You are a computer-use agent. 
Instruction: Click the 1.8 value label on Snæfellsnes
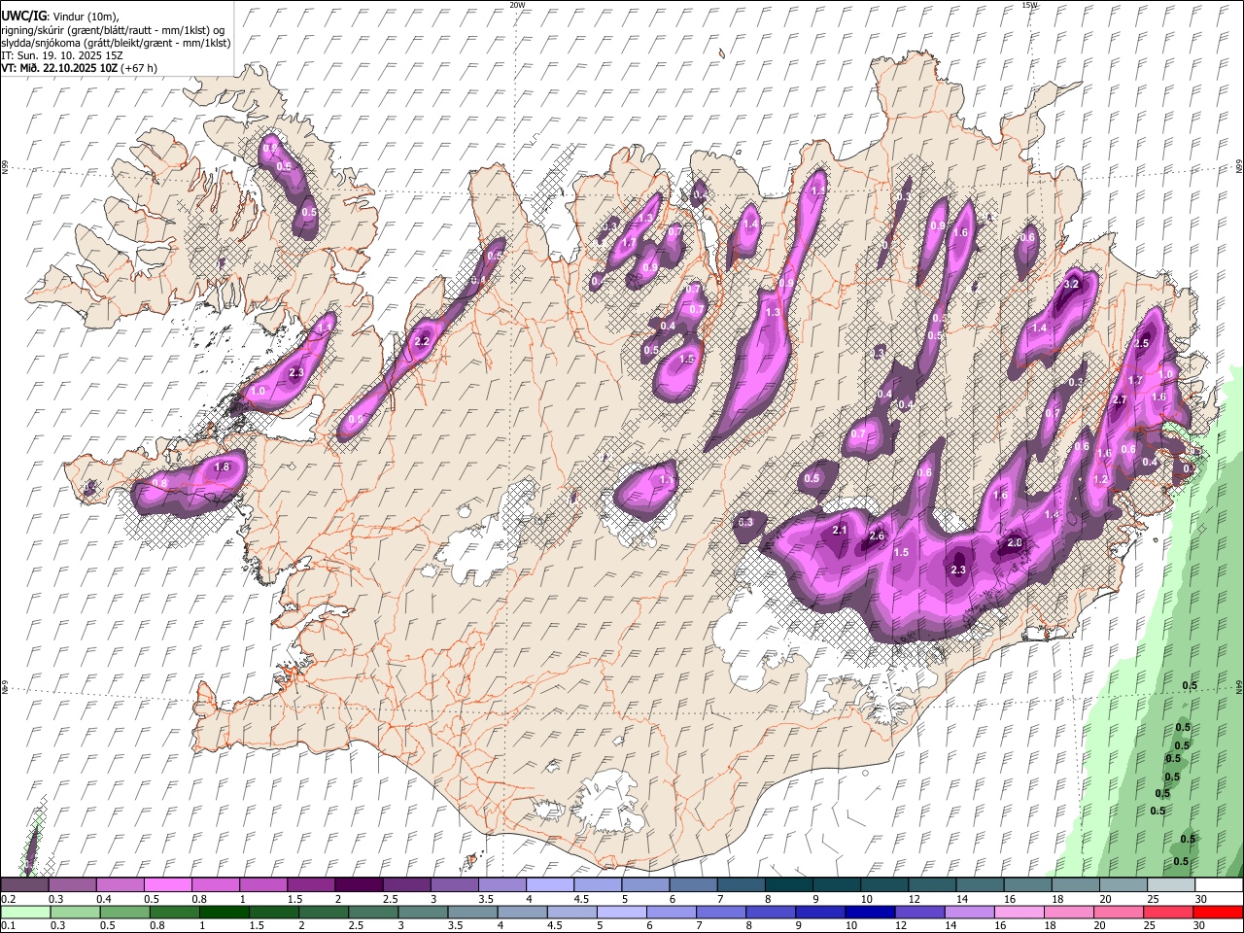(x=222, y=467)
